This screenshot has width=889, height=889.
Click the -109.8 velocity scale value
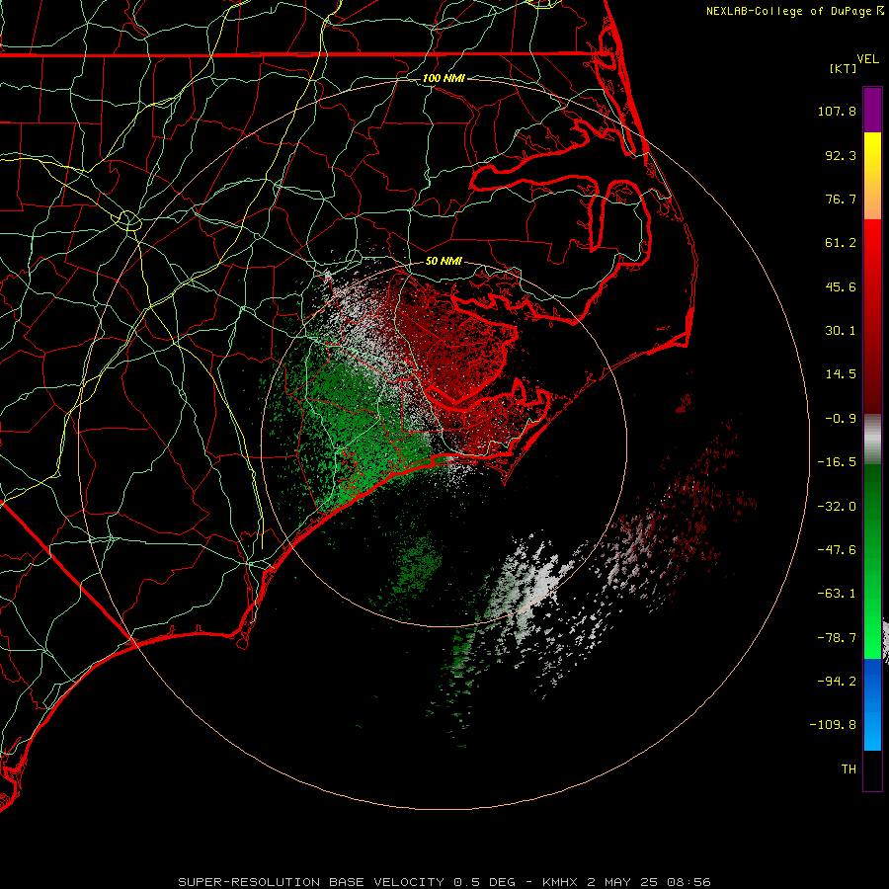[833, 725]
